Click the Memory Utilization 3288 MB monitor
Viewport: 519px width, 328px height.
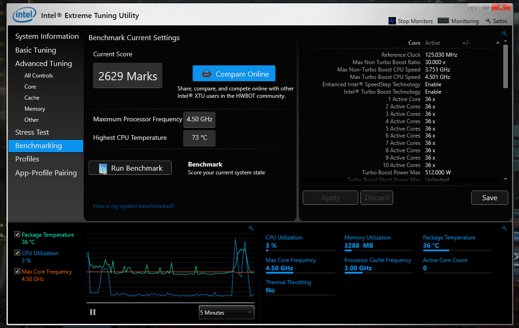click(x=379, y=242)
